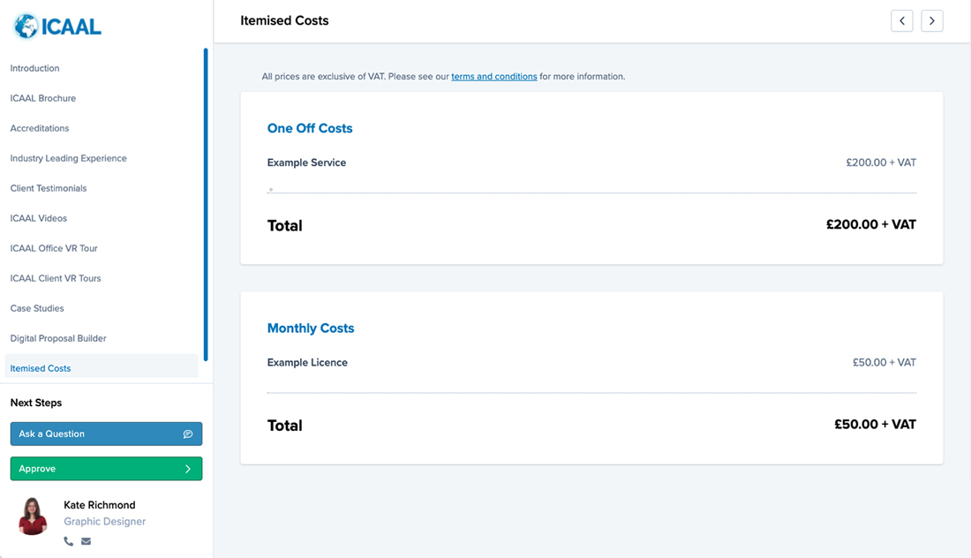Click the ICAAL globe logo
971x558 pixels.
pos(57,26)
